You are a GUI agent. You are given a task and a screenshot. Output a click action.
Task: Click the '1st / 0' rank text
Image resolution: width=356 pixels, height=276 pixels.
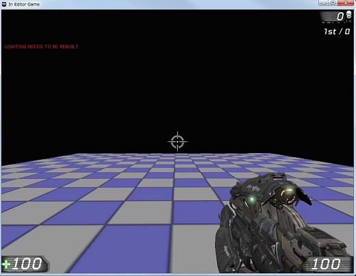click(337, 31)
